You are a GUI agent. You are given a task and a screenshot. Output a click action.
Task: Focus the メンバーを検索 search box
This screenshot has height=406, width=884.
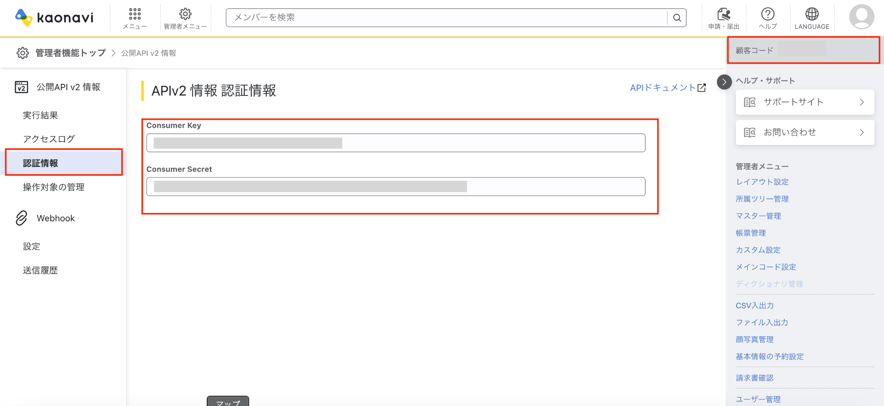coord(446,18)
